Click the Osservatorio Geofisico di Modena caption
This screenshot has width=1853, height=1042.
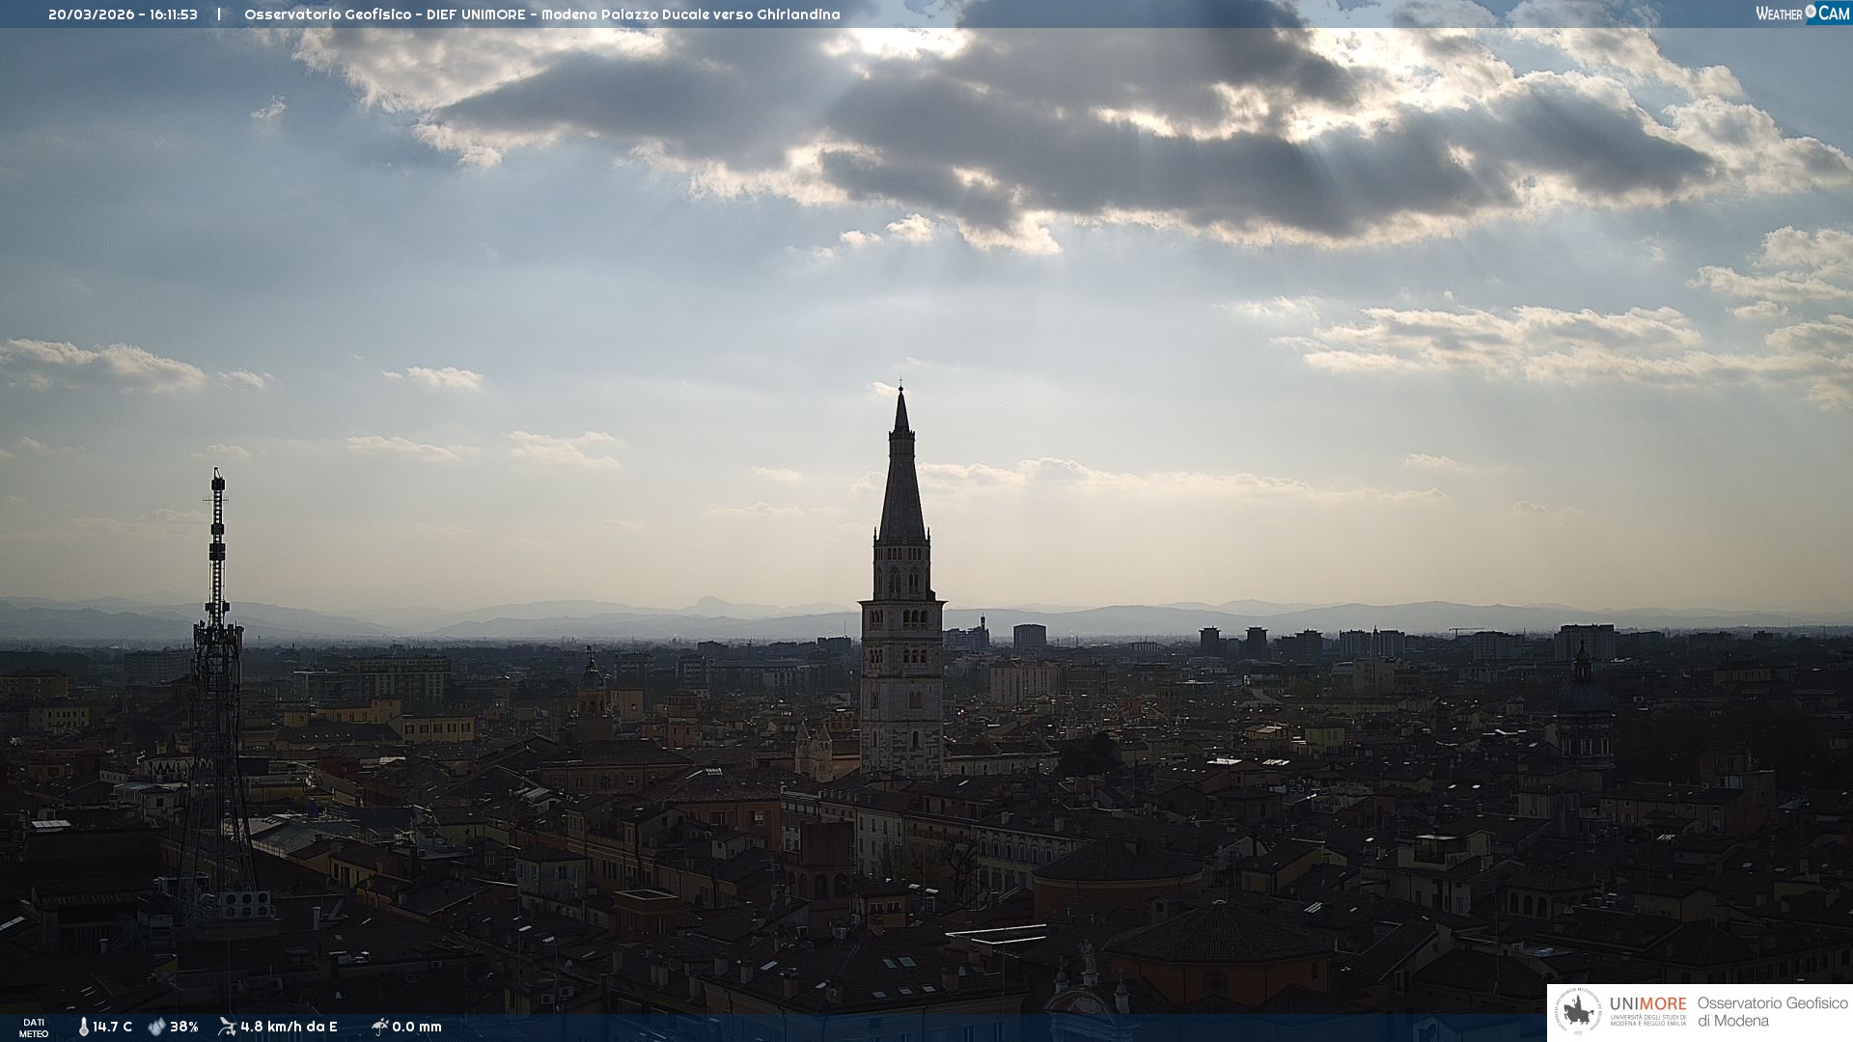(1772, 1012)
